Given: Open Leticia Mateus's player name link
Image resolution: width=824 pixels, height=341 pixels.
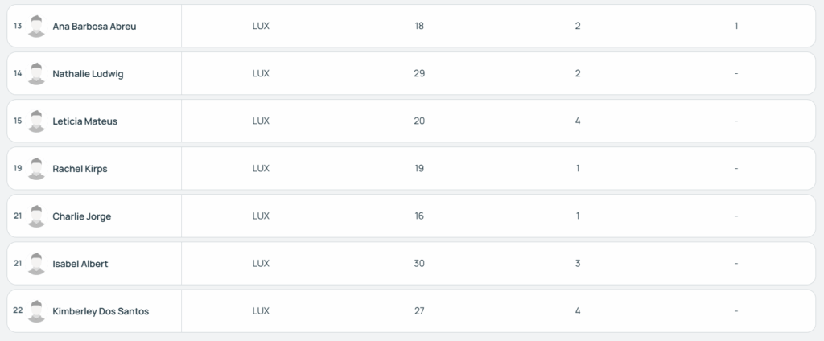Looking at the screenshot, I should (x=84, y=121).
